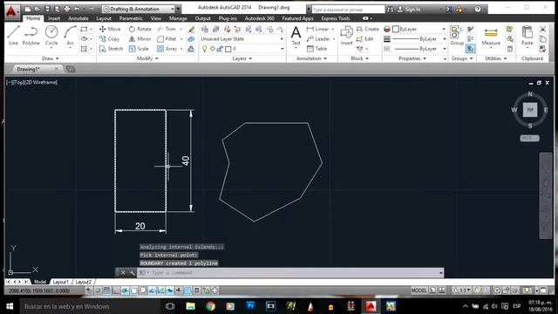
Task: Open Chrome from Windows taskbar
Action: [210, 306]
